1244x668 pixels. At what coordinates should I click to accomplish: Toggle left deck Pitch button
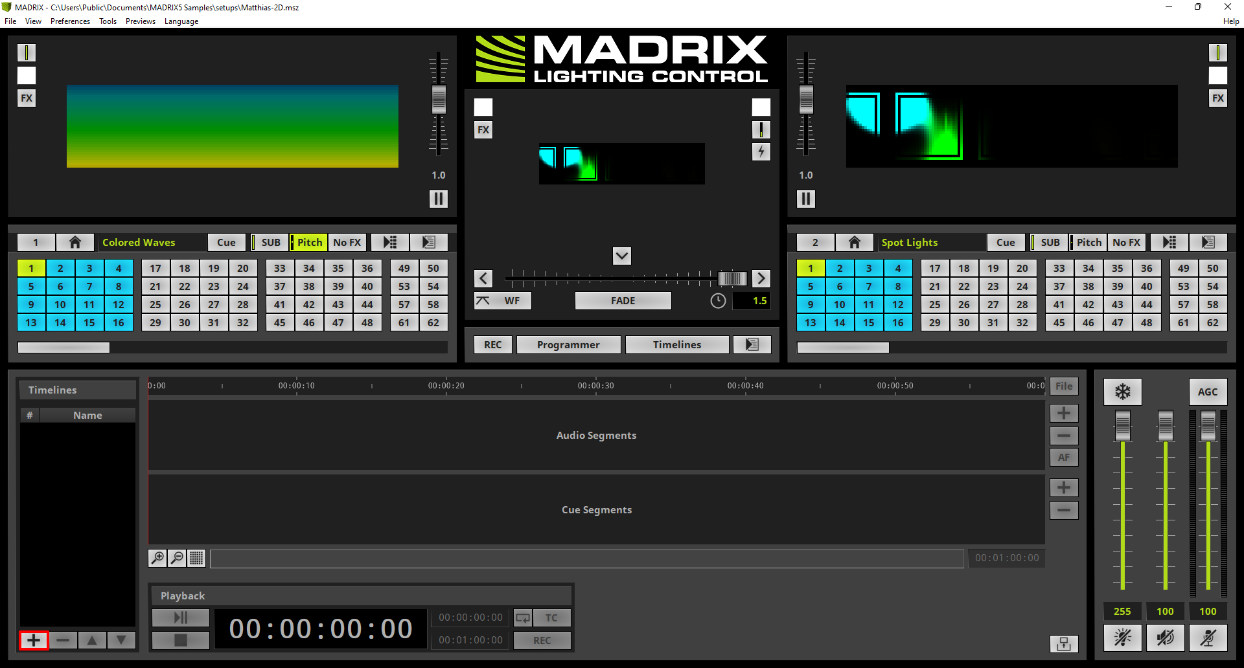(x=308, y=242)
